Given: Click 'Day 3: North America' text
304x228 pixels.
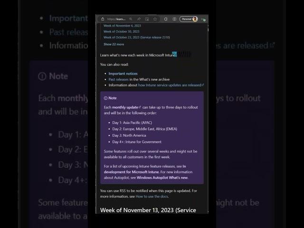Looking at the screenshot, I should (x=129, y=135).
